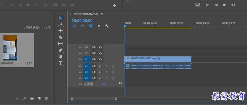Viewport: 247px width, 105px height.
Task: Mute audio track A3
Action: tap(100, 78)
